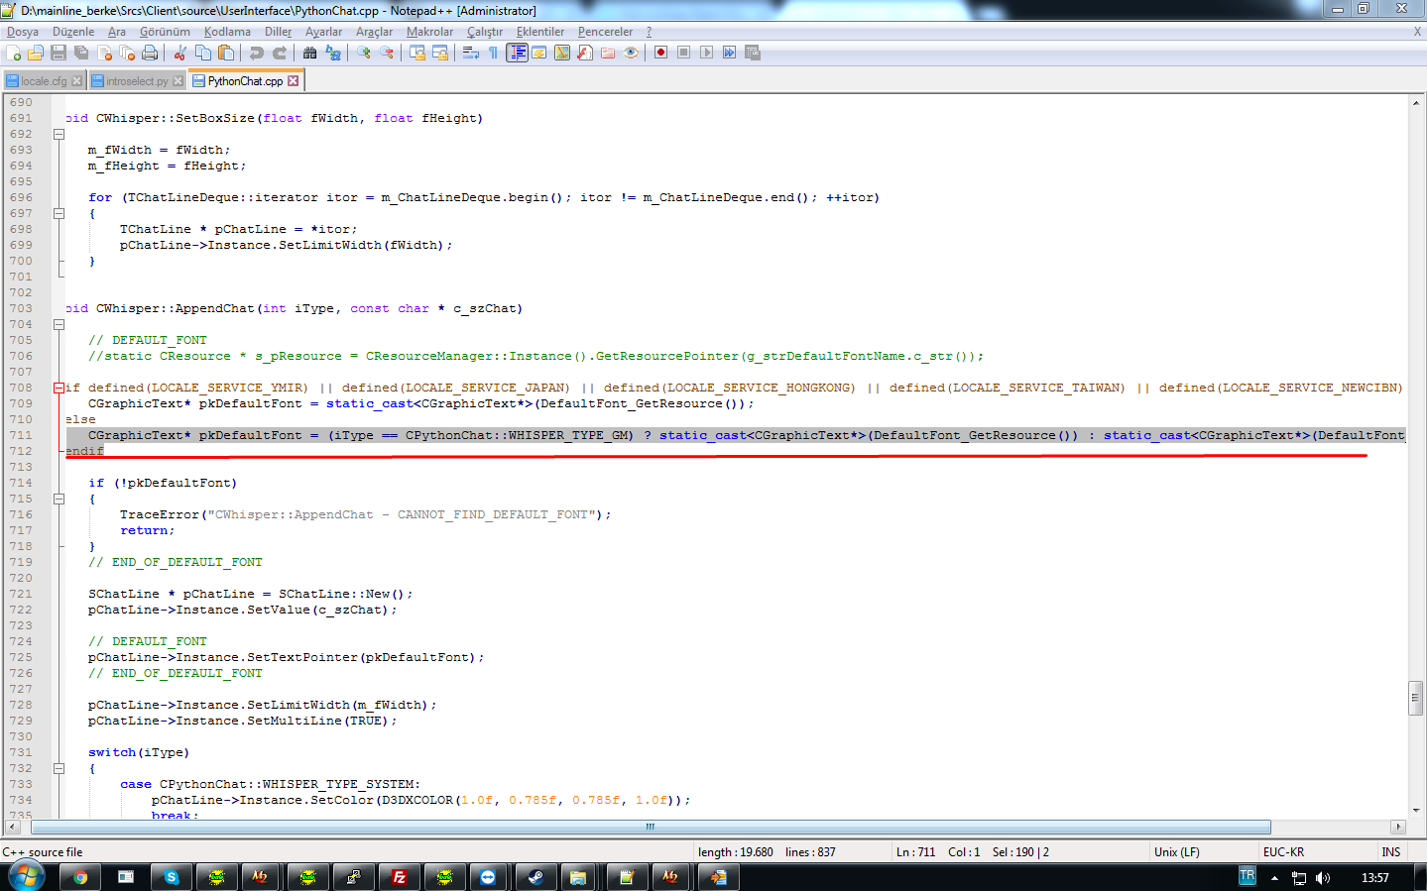
Task: Click the horizontal scrollbar thumb
Action: (650, 827)
